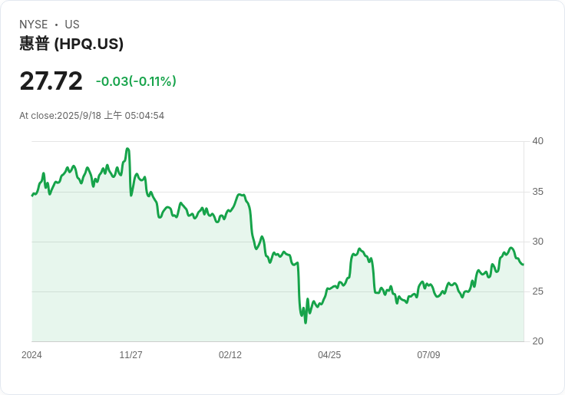Click the 25 y-axis price label
The width and height of the screenshot is (565, 395).
537,291
